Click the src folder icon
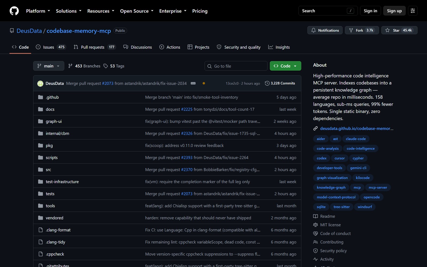427x267 pixels. [x=41, y=170]
